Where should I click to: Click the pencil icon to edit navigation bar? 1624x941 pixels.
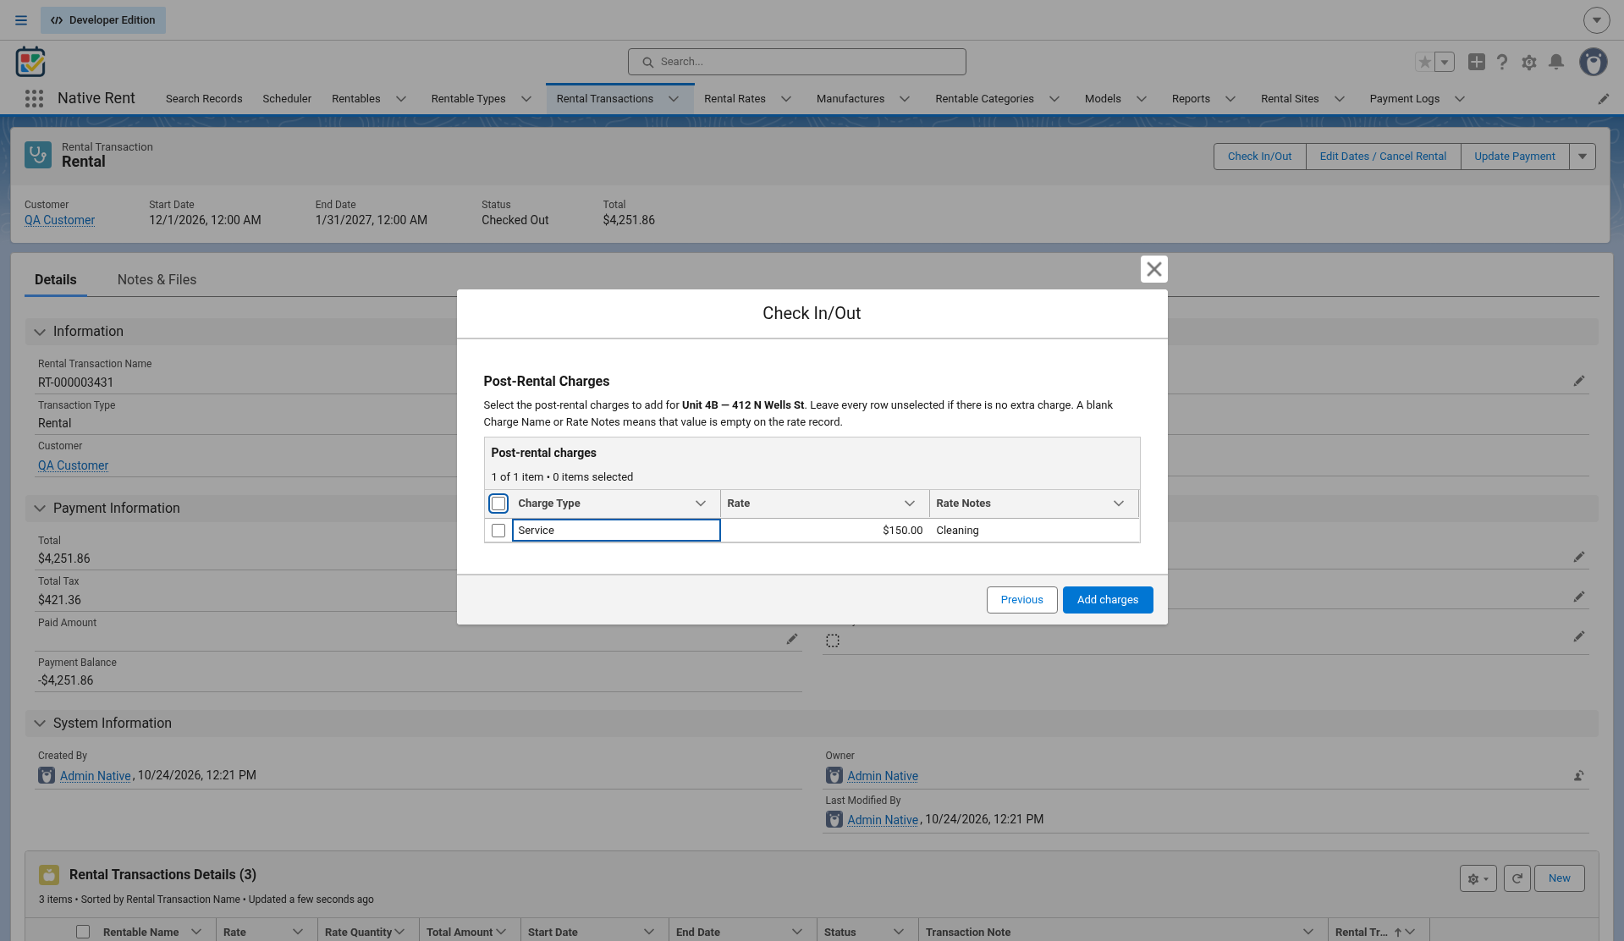(x=1604, y=99)
